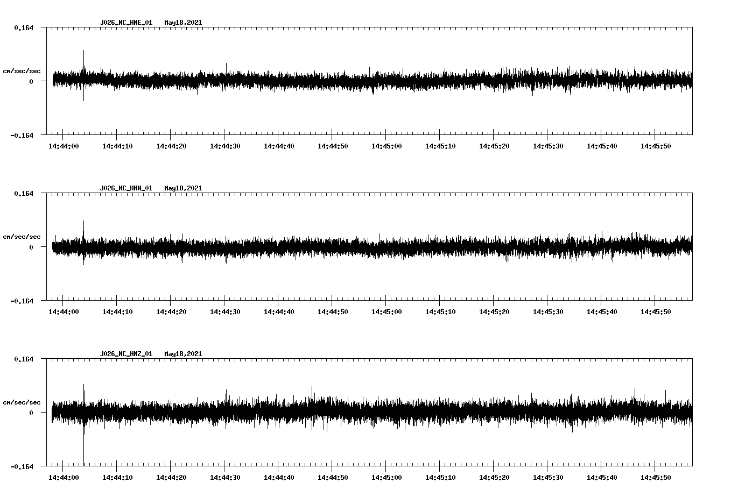This screenshot has width=731, height=497.
Task: Click the 14:45:50 time label under bottom trace
Action: 656,476
